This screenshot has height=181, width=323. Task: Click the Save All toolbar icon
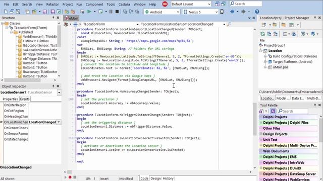(53, 12)
